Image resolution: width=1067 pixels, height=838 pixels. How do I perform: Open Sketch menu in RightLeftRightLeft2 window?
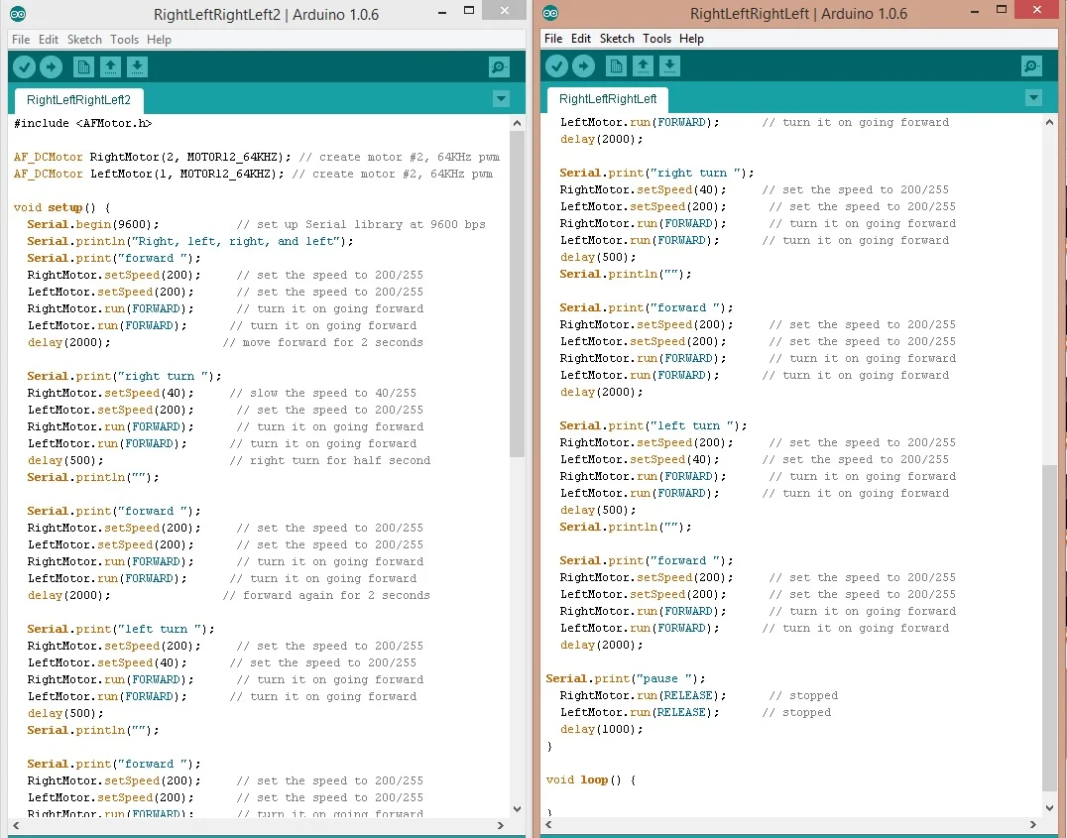coord(84,40)
